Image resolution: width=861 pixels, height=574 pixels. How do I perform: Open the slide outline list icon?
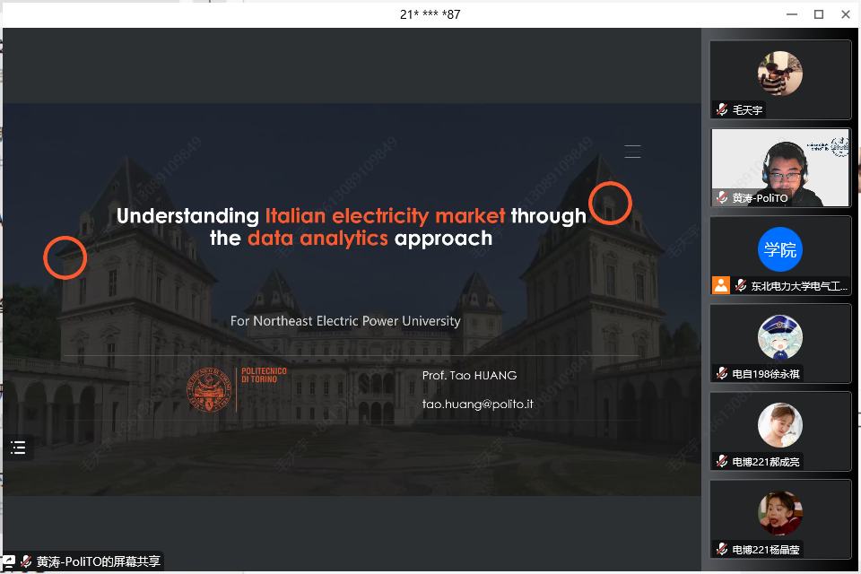pyautogui.click(x=18, y=448)
